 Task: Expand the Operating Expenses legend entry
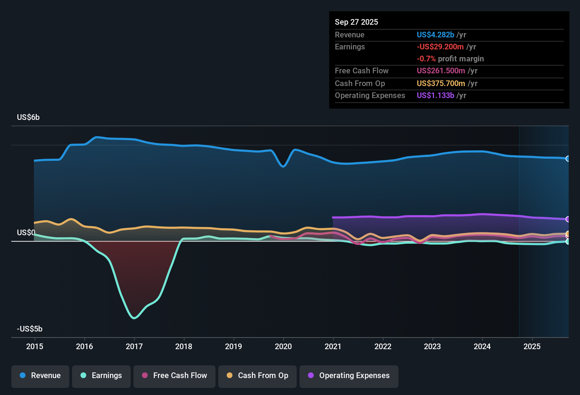(349, 376)
